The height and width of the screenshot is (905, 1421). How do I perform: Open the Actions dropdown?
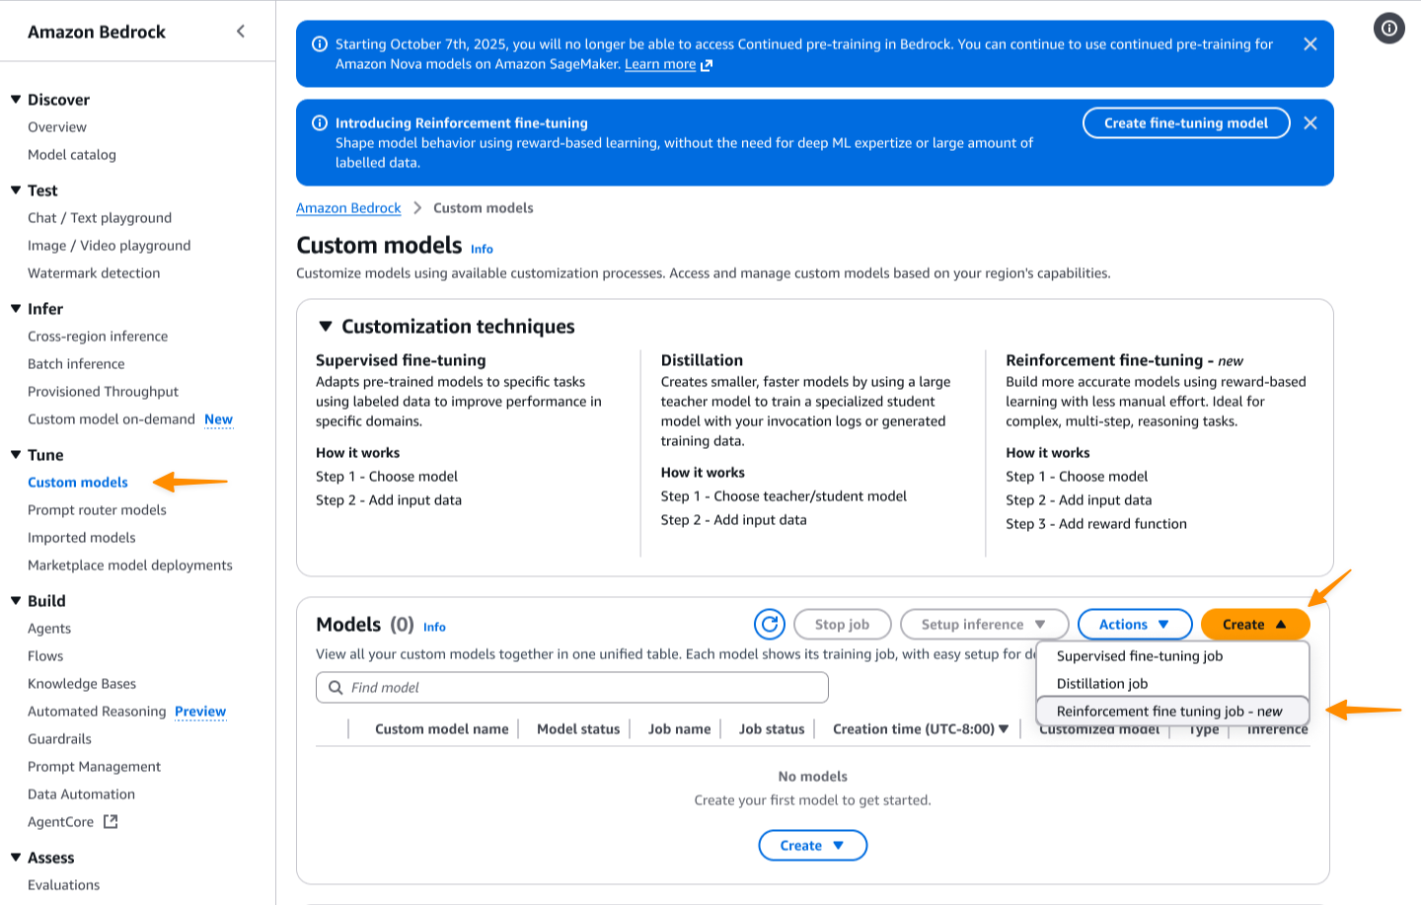click(1134, 624)
